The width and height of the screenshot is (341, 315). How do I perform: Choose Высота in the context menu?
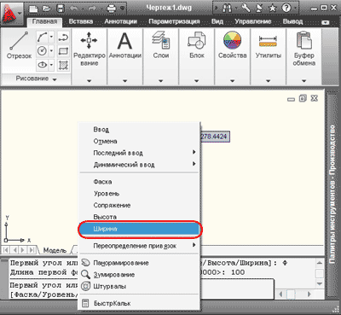pos(139,217)
